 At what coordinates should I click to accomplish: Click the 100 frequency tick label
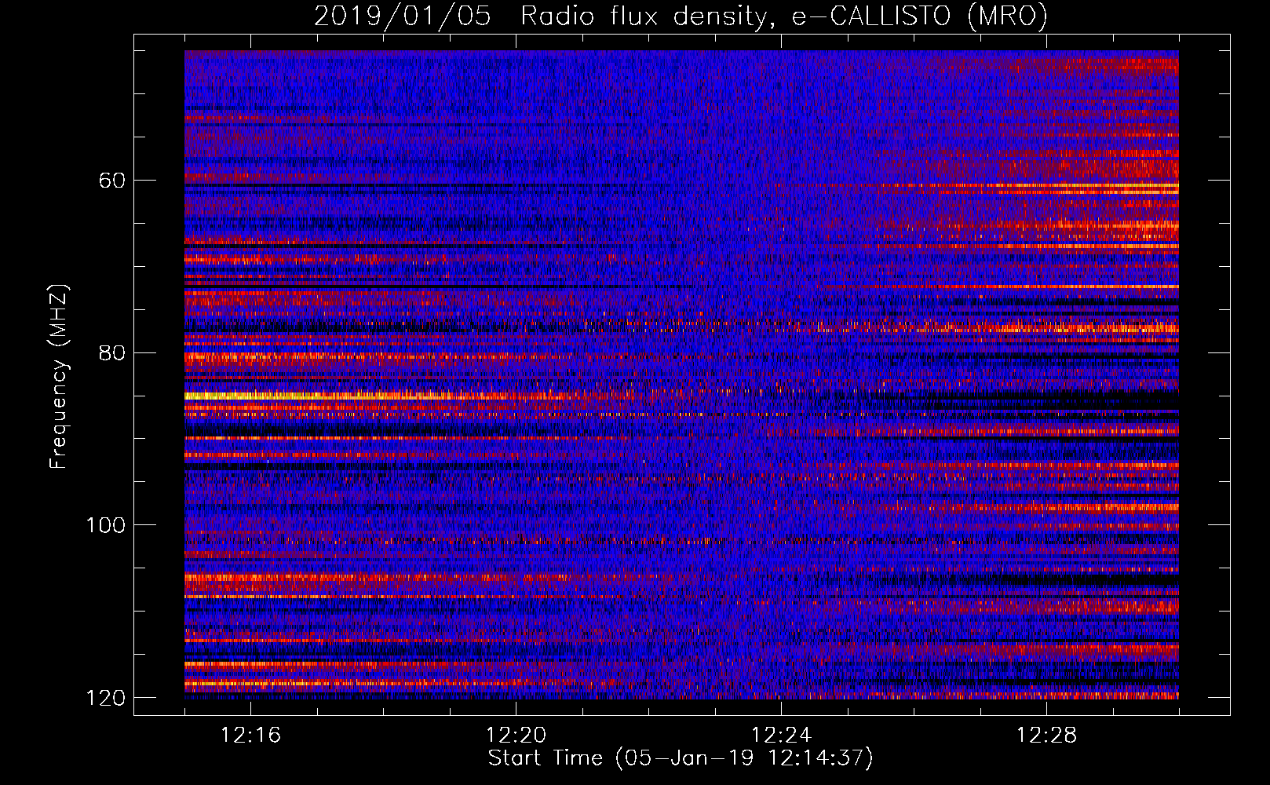[106, 525]
